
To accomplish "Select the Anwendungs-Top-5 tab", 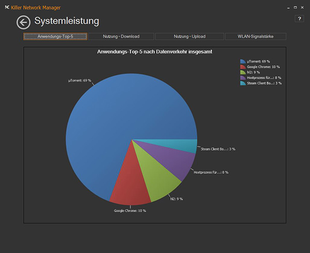I will click(55, 36).
